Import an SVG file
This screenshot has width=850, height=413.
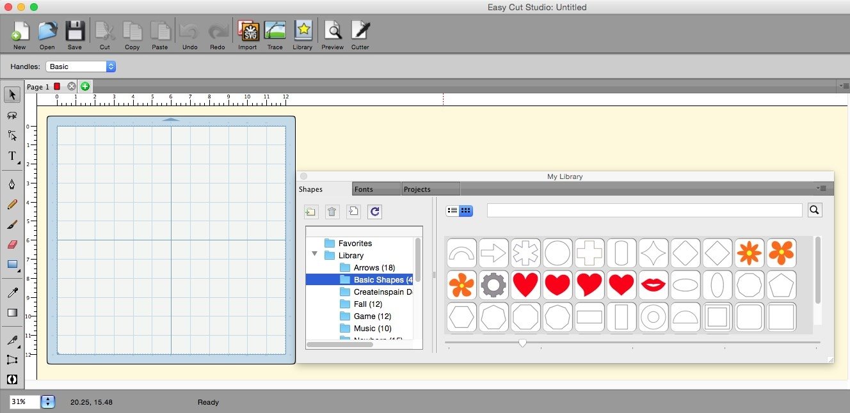(x=247, y=35)
